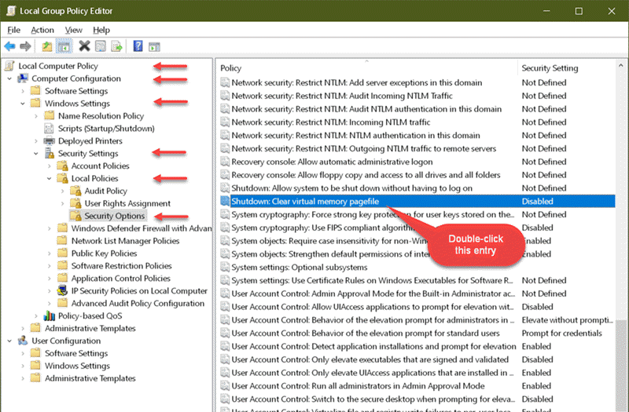This screenshot has width=629, height=412.
Task: Click policy icon beside Recovery console: Allow automatic administrative logon
Action: [x=225, y=162]
